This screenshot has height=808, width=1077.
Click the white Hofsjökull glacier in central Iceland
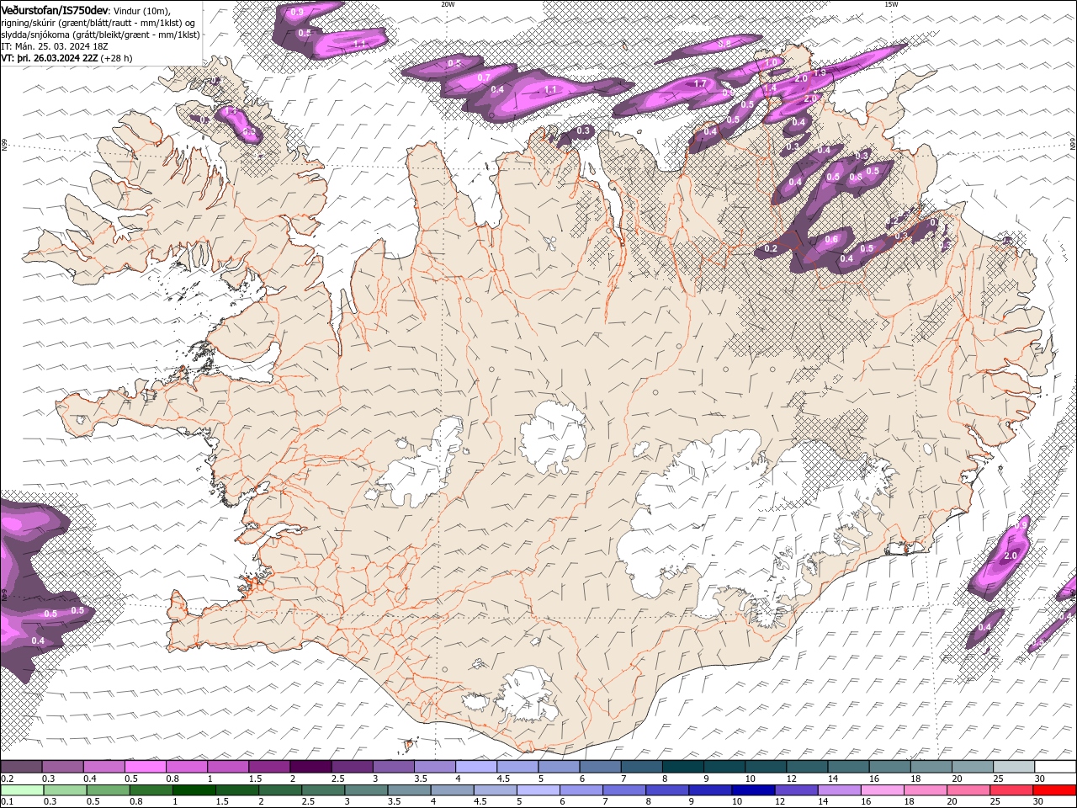click(x=553, y=438)
